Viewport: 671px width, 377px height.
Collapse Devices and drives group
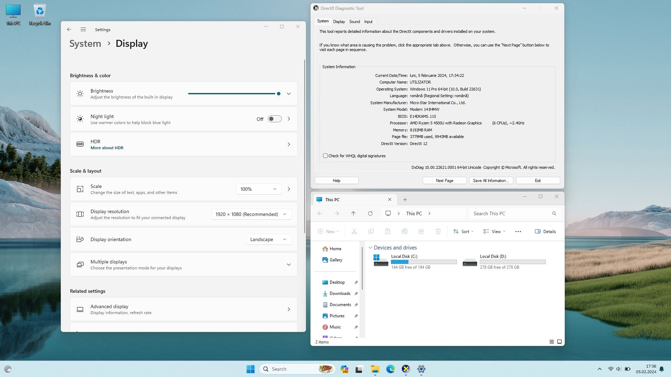pos(370,248)
